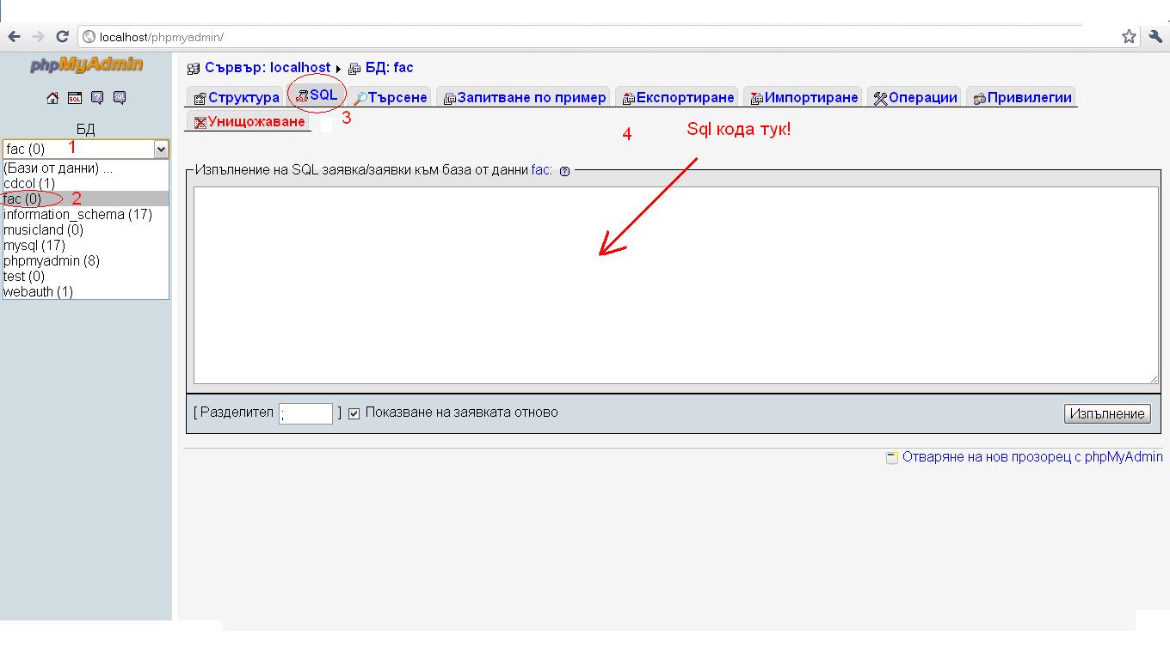Click the Разделител delimiter field
This screenshot has height=660, width=1170.
[x=305, y=413]
